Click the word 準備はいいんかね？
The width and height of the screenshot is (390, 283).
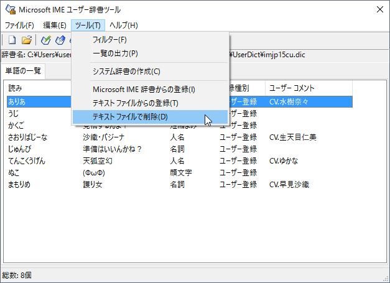(113, 149)
